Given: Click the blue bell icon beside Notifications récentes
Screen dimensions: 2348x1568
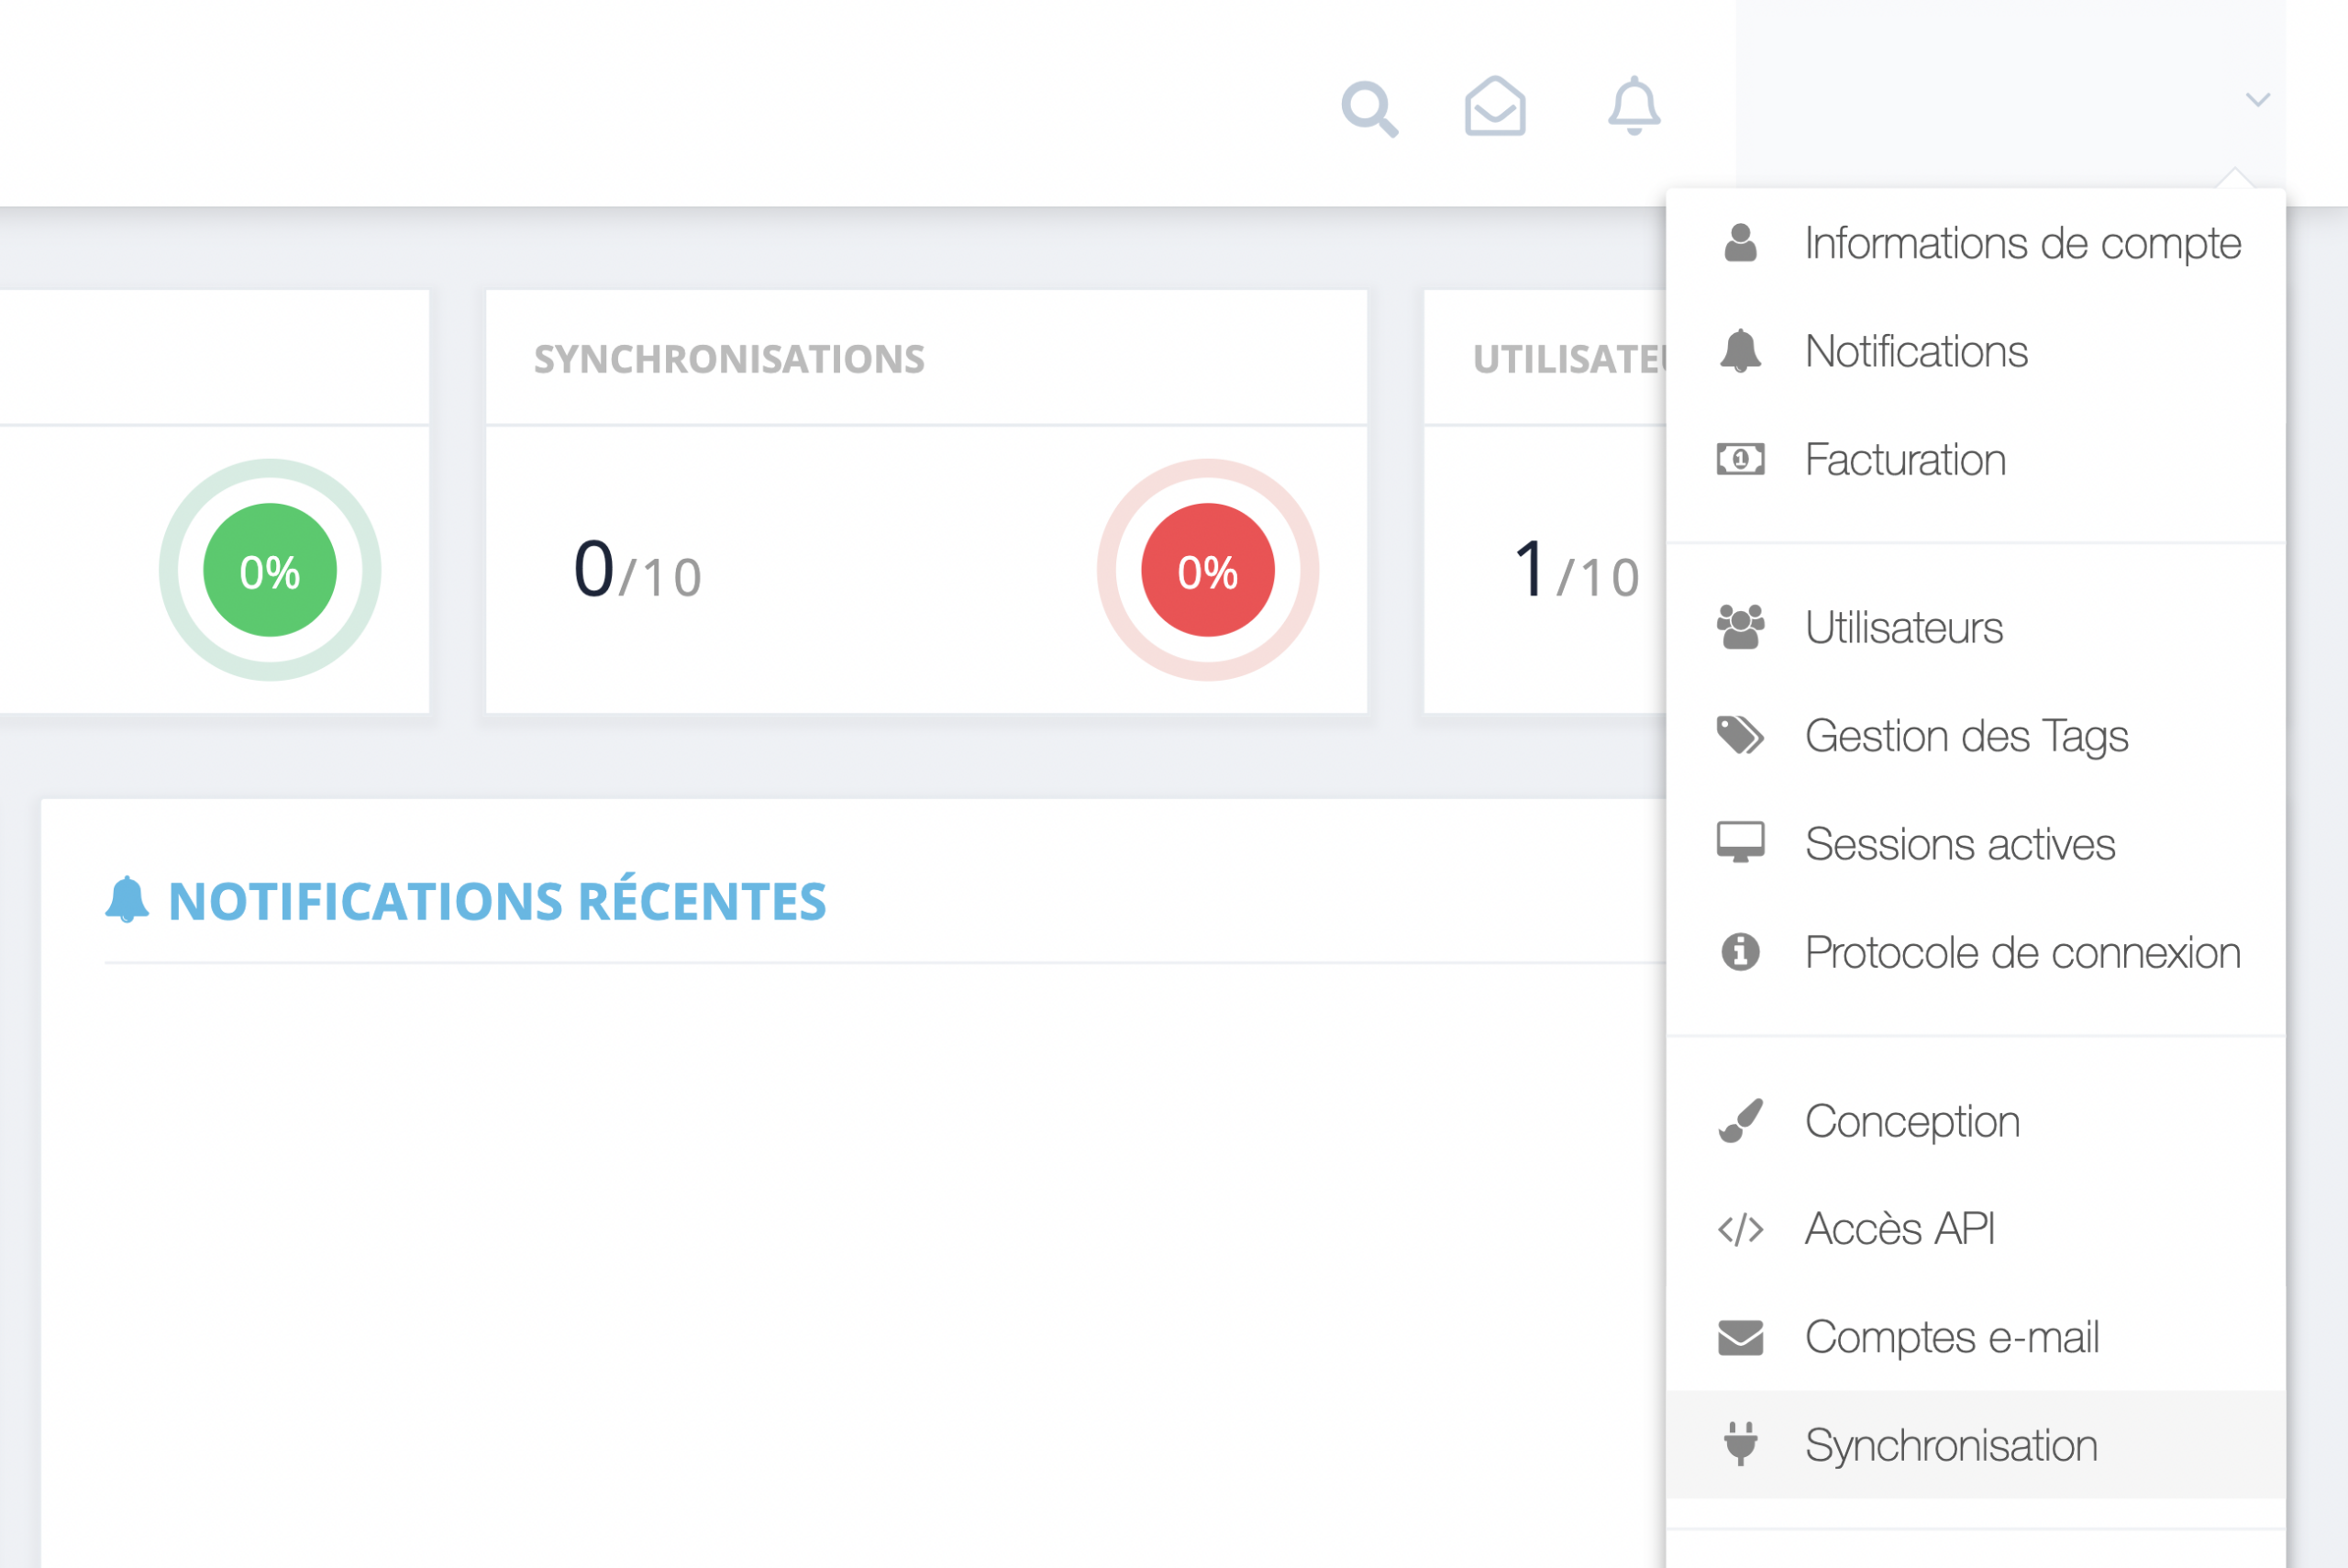Looking at the screenshot, I should [x=127, y=900].
